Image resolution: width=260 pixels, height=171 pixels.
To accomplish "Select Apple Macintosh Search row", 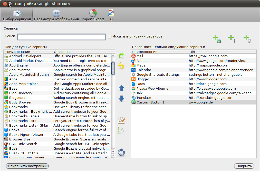I will (x=57, y=75).
